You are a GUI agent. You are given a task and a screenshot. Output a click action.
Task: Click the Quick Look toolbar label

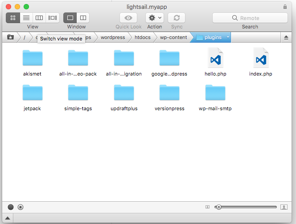[128, 27]
